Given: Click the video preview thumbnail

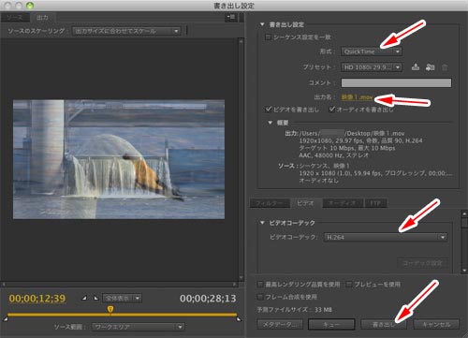Looking at the screenshot, I should coord(119,159).
